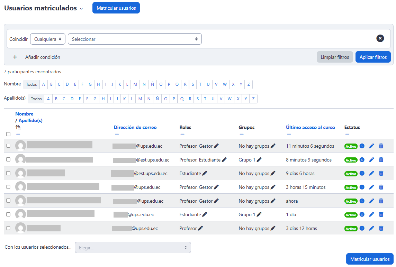Edit roles pencil in the last 'Profesor' row
Screen dimensions: 396x267
coord(200,228)
